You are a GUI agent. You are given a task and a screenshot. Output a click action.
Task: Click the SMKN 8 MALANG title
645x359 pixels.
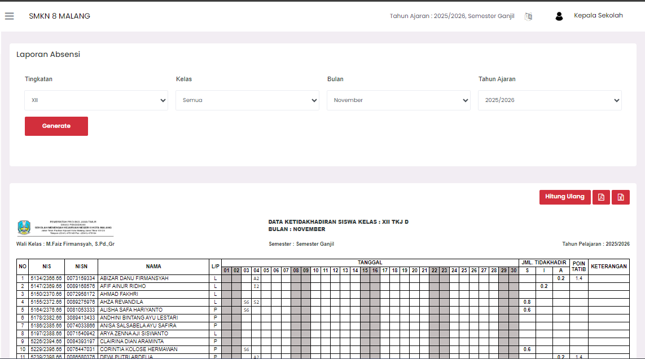[59, 16]
